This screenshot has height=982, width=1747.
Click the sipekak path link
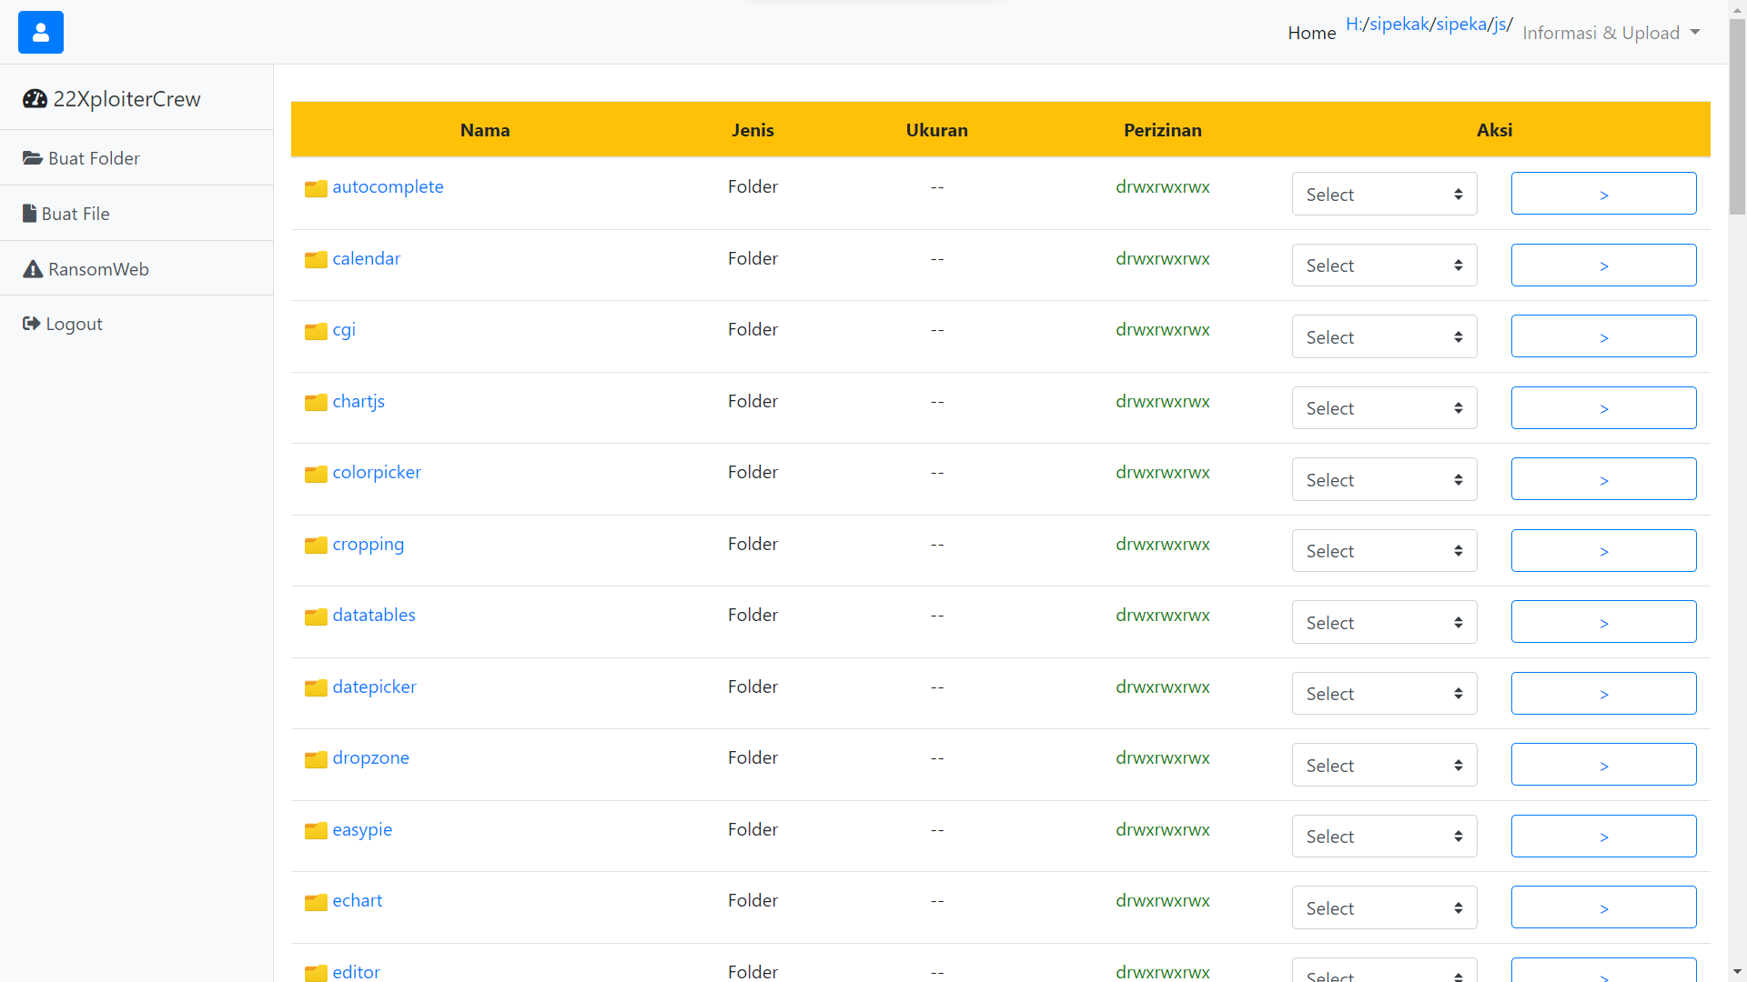tap(1399, 25)
